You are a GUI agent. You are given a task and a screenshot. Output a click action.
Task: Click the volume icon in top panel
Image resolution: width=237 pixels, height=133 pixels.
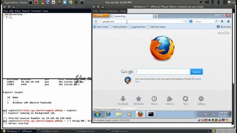point(207,2)
